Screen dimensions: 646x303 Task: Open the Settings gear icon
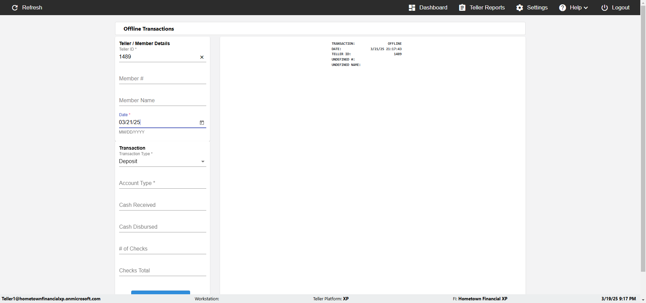coord(520,7)
